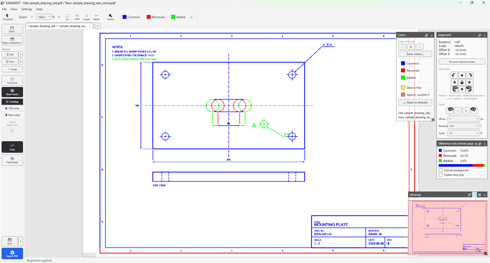Viewport: 490px width, 263px height.
Task: Switch to New only view mode
Action: click(12, 115)
